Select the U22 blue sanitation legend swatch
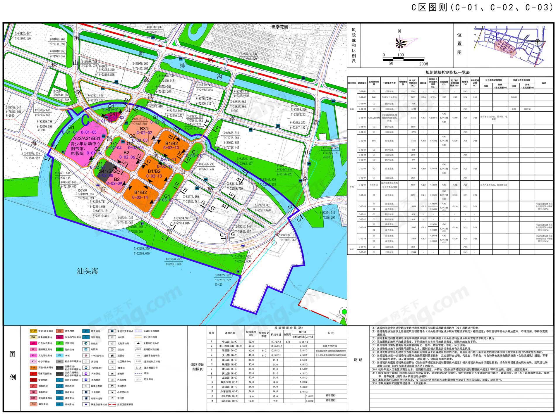Screen dimensions: 556x414 click(x=85, y=331)
